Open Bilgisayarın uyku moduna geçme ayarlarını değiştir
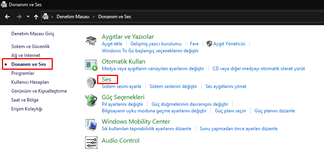 click(154, 111)
